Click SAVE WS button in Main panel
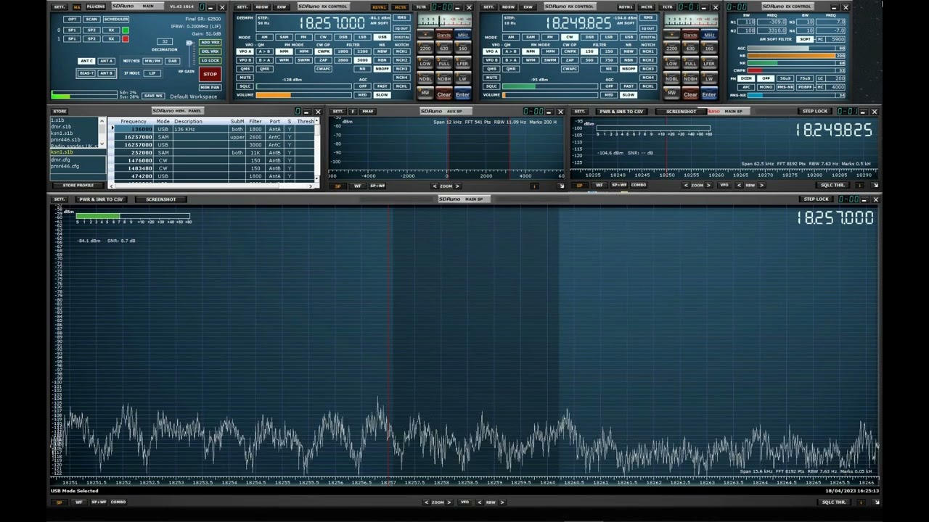 tap(153, 96)
